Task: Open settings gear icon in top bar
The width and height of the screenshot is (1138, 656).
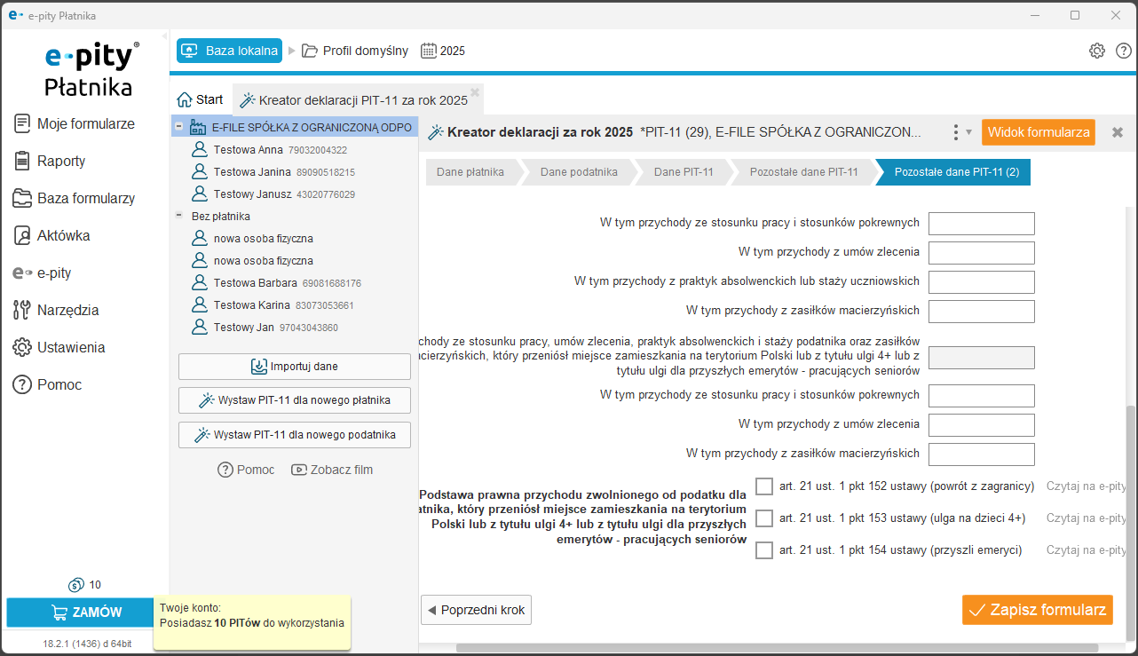Action: click(1096, 51)
